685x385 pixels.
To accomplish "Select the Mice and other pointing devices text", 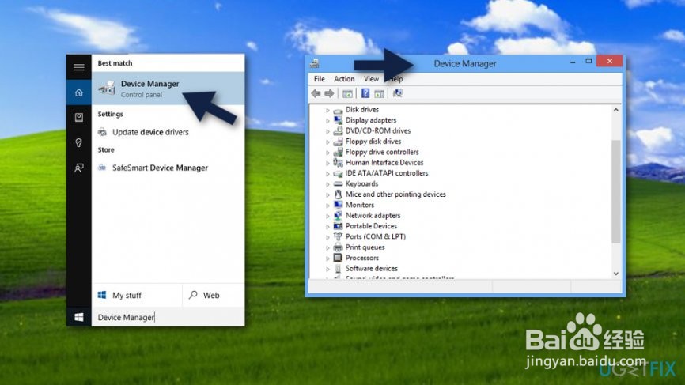I will point(395,194).
